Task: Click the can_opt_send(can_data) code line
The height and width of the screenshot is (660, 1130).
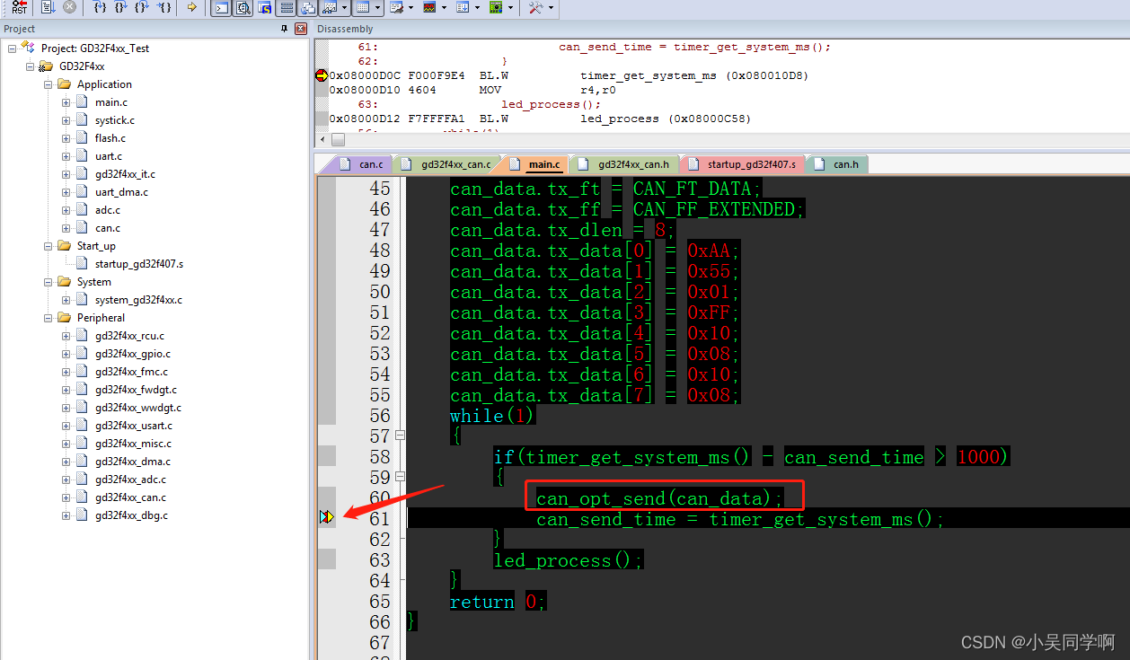Action: click(660, 498)
